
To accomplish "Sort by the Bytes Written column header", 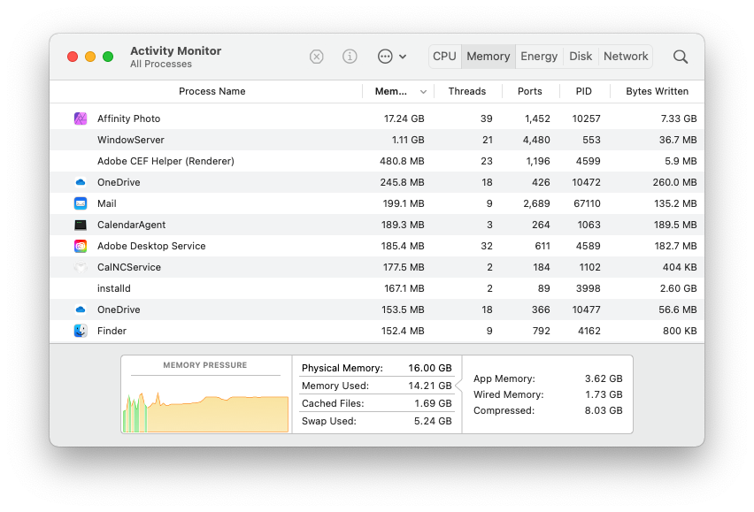I will [x=657, y=91].
